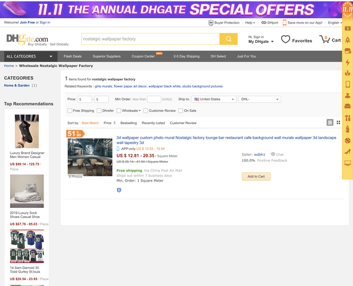Open the Favorites heart icon
This screenshot has width=353, height=286.
285,39
